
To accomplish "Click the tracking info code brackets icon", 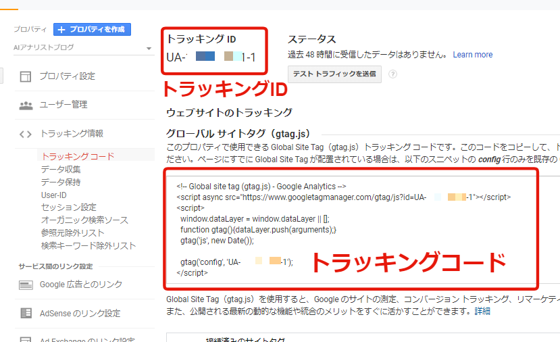I will click(x=26, y=134).
